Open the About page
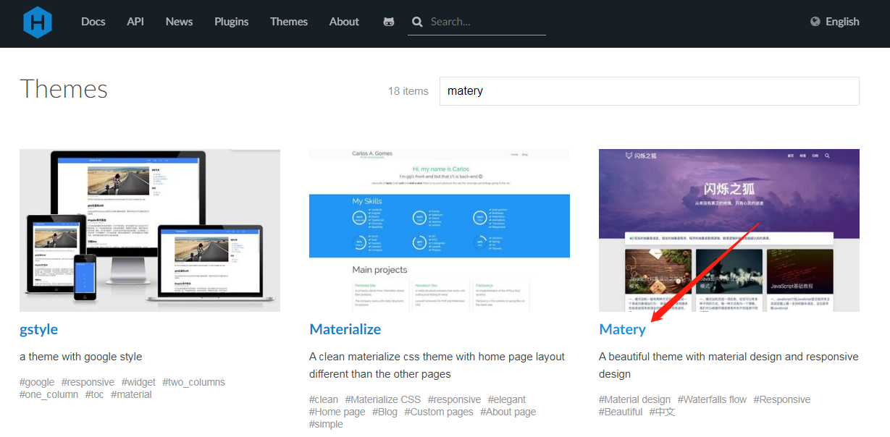This screenshot has width=890, height=437. 344,22
